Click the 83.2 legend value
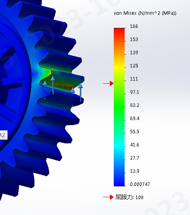Screen dimensions: 190x215 [135, 105]
